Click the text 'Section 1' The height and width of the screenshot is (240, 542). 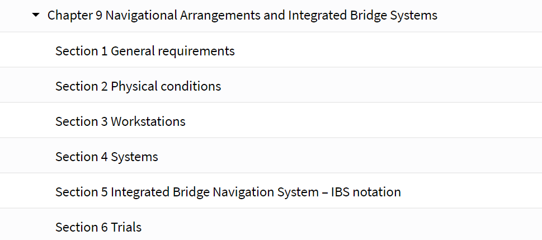click(x=82, y=51)
